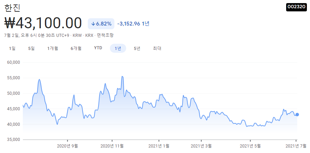Click the 2020년 11월 x-axis label
310x153 pixels.
pos(112,146)
